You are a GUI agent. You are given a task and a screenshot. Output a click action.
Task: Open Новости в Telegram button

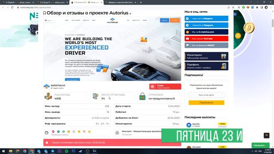[x=206, y=25]
